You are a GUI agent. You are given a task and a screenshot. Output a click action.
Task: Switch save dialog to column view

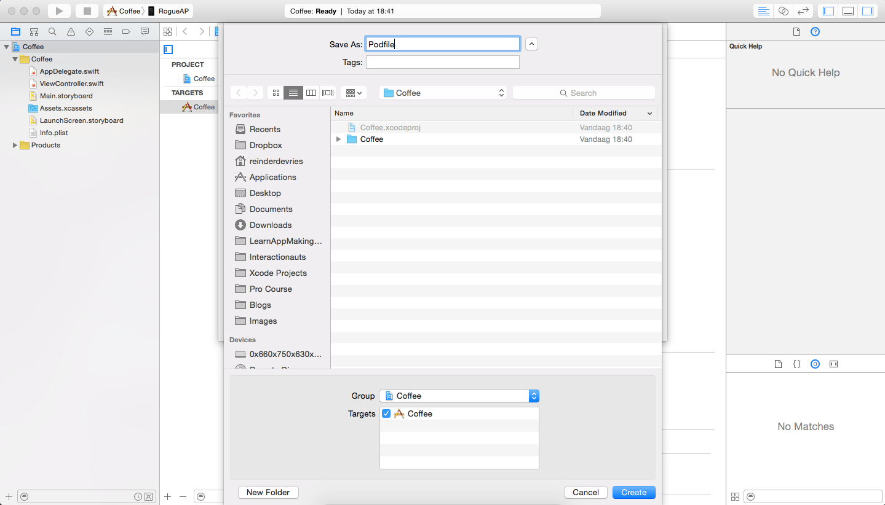tap(311, 93)
